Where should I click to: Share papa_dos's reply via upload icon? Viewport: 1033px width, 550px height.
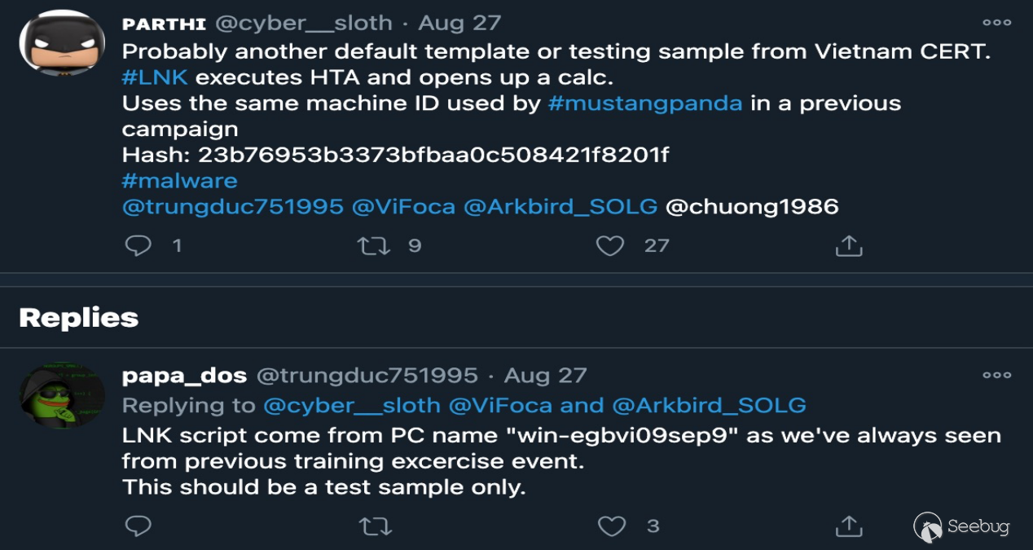(x=849, y=526)
